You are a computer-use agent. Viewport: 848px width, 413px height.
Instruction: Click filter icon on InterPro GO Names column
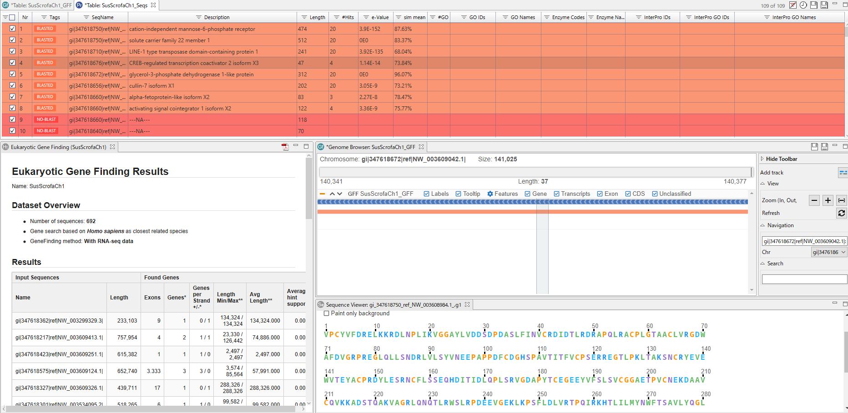coord(767,17)
